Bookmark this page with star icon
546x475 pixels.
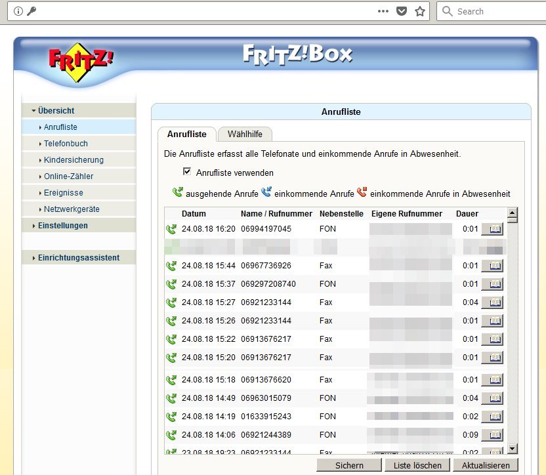pos(420,11)
